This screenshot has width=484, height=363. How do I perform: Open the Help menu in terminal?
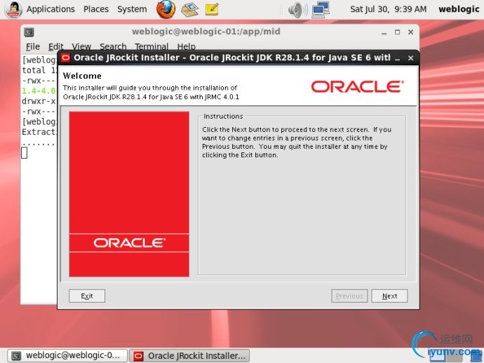click(186, 46)
